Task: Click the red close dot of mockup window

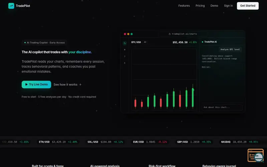Action: 125,34
